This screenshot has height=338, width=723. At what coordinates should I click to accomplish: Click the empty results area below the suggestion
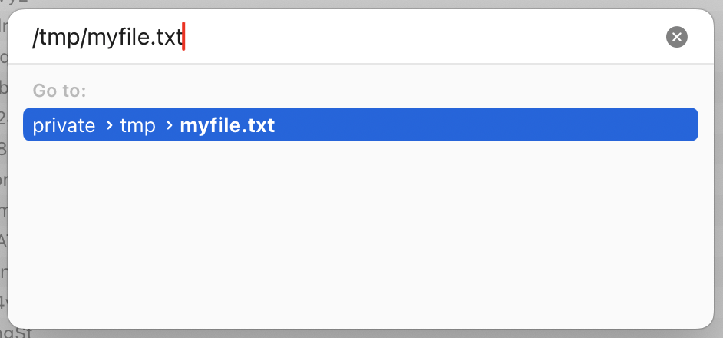point(361,231)
